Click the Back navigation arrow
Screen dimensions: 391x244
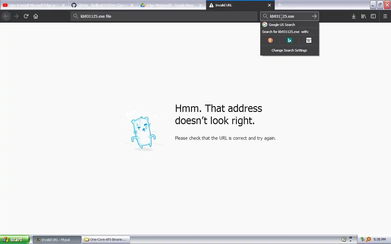6,16
